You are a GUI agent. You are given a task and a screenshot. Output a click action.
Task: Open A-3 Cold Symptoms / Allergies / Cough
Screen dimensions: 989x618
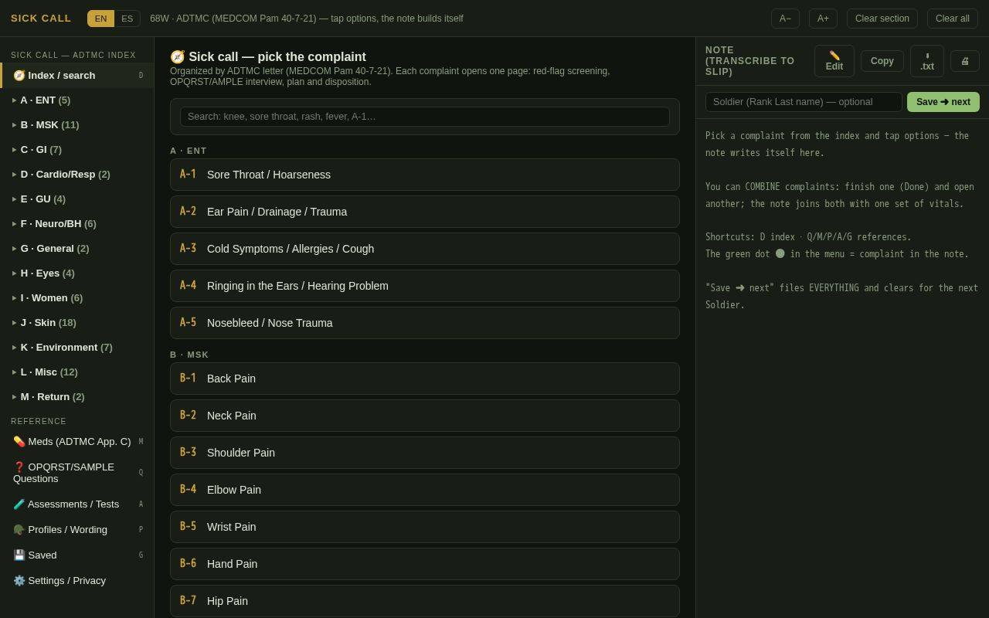point(425,249)
